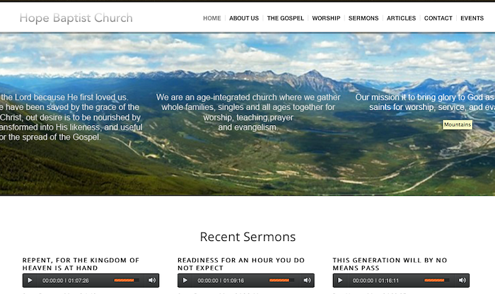Viewport: 495px width, 294px height.
Task: Adjust volume slider on This Generation player
Action: [436, 280]
